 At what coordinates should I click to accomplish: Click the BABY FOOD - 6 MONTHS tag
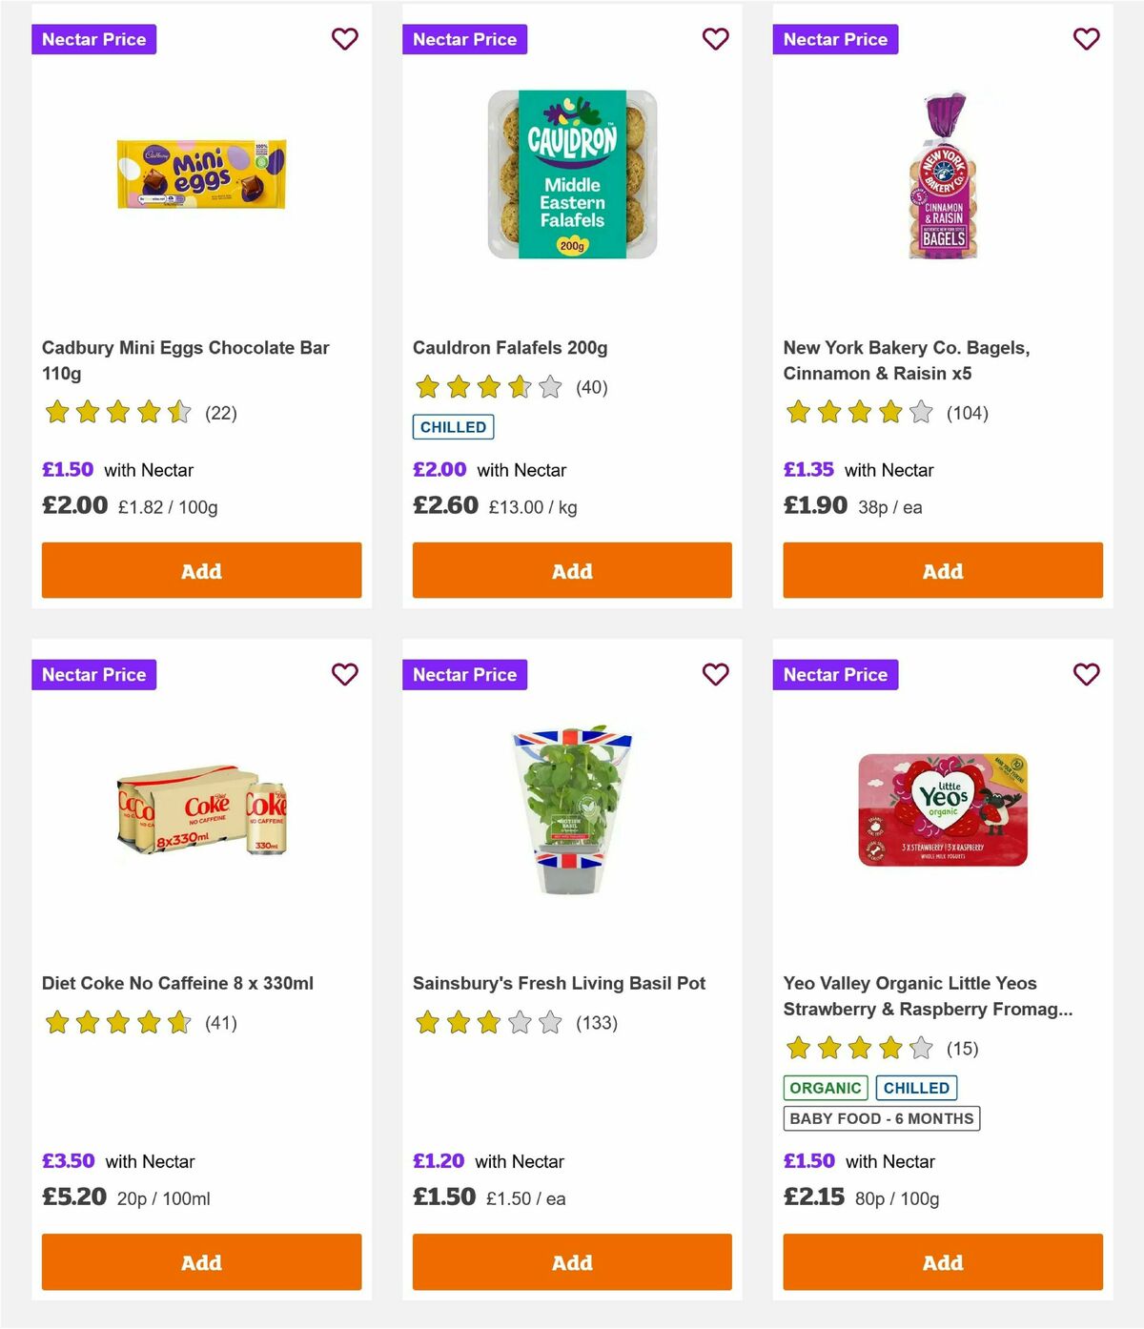[x=880, y=1118]
